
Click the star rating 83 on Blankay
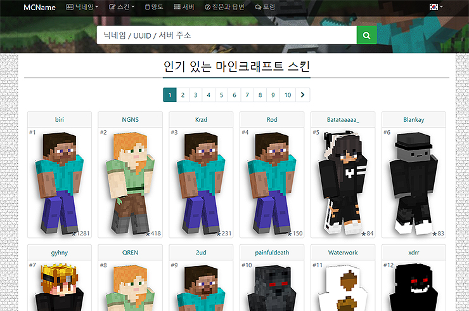[x=438, y=234]
